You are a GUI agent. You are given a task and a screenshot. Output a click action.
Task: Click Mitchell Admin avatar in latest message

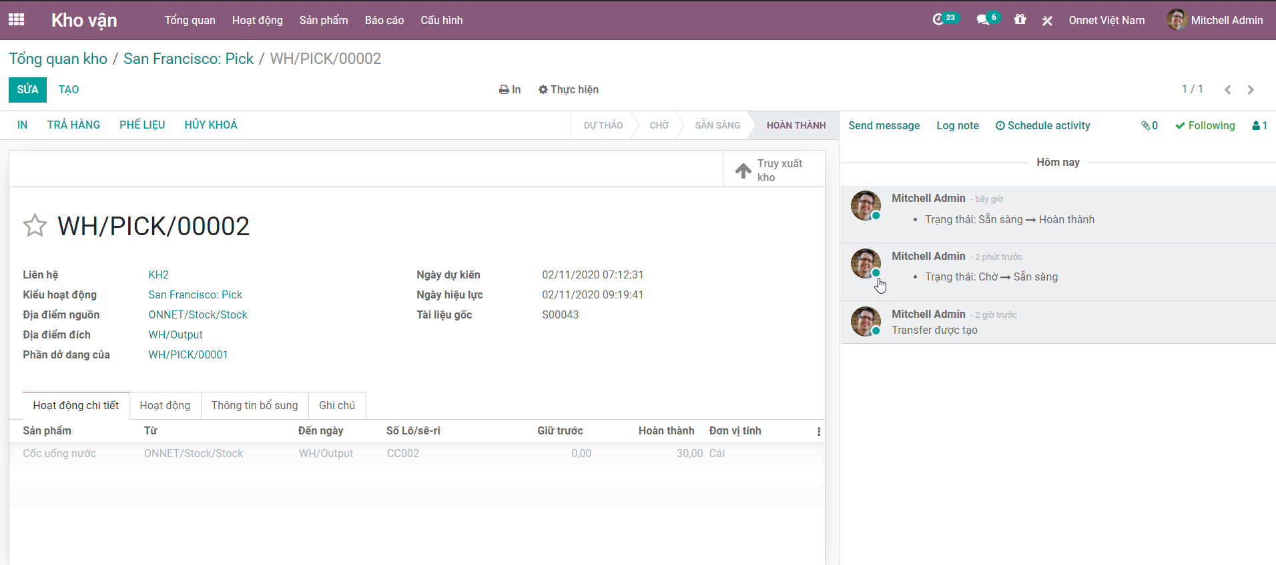pyautogui.click(x=866, y=205)
